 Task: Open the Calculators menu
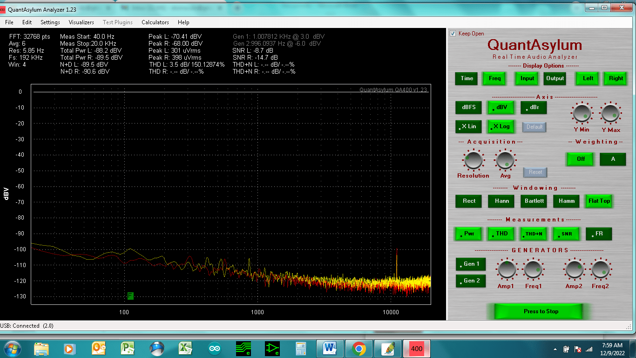coord(155,22)
